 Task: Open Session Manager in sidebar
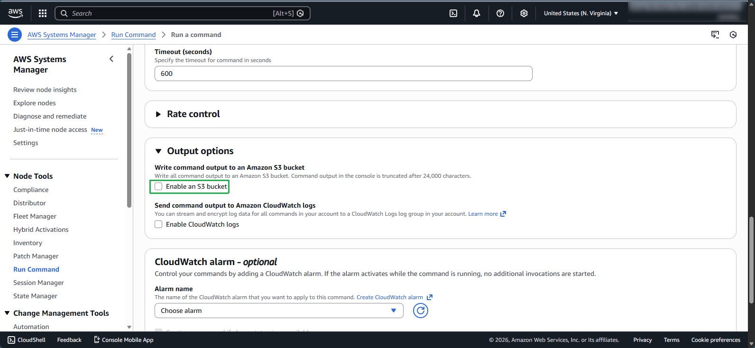point(38,283)
